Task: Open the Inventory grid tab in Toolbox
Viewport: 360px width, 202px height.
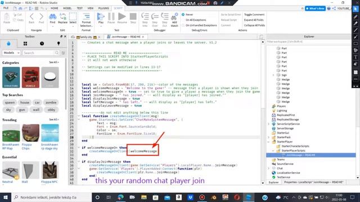Action: [25, 44]
